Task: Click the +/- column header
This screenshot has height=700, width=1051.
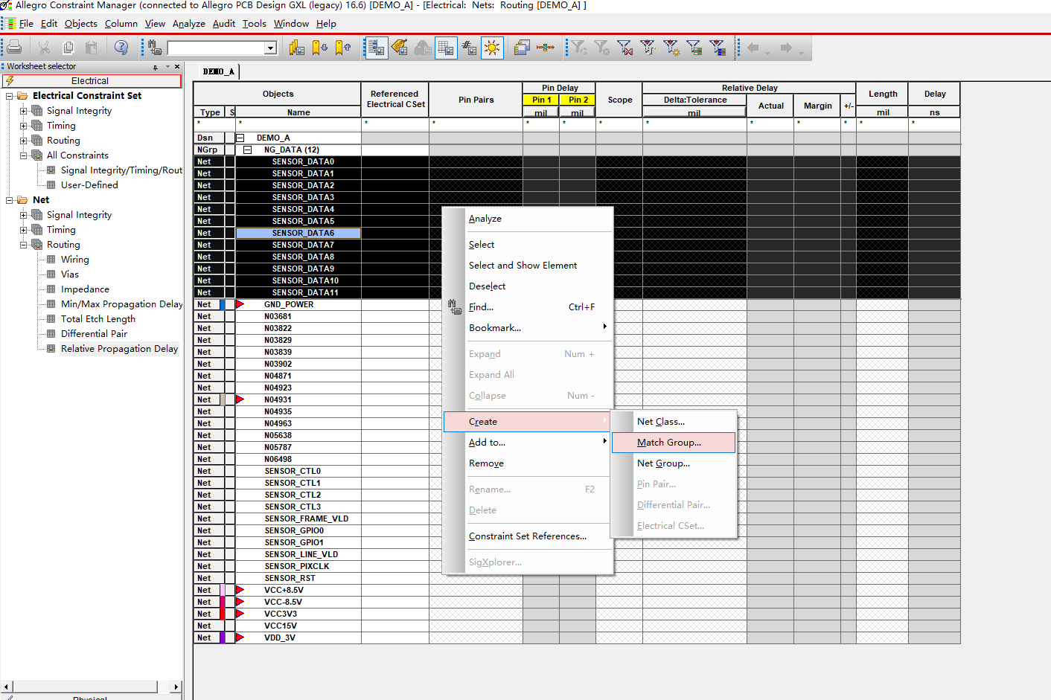Action: (x=849, y=106)
